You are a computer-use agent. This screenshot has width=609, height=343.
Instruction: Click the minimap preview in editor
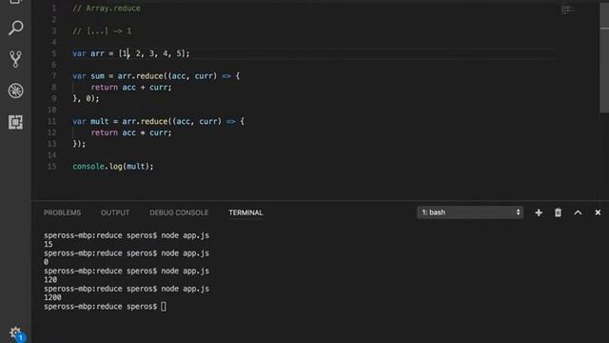pyautogui.click(x=566, y=10)
